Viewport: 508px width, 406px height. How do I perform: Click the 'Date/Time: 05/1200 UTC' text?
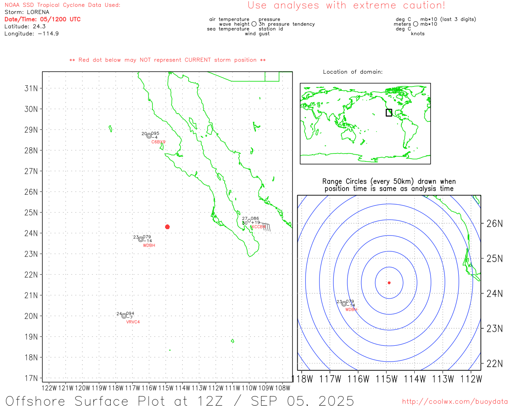42,19
